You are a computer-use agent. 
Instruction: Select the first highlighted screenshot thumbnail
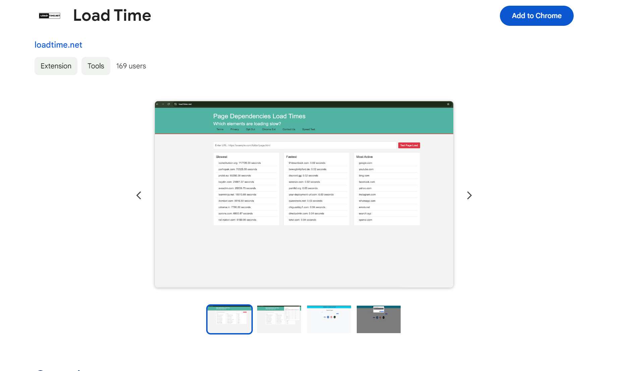pos(229,319)
